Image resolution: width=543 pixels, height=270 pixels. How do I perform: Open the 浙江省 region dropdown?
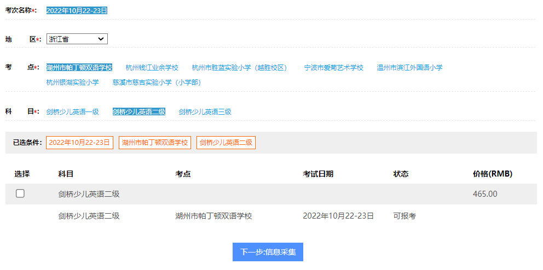coord(77,39)
